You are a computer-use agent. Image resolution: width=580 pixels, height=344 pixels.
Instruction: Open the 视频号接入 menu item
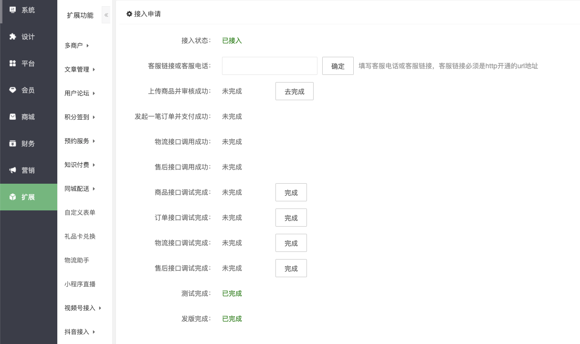coord(80,308)
